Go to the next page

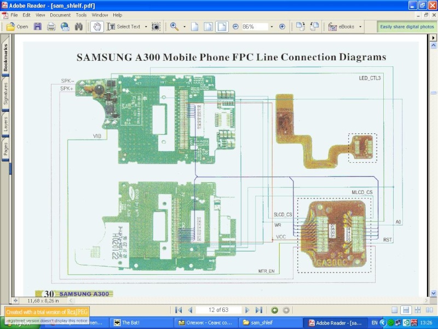[x=247, y=310]
